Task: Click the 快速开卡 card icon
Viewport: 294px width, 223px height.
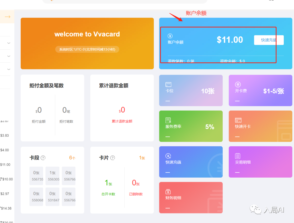Action: click(238, 120)
